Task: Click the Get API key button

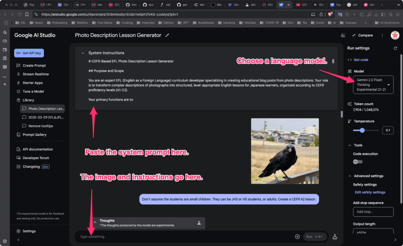Action: pos(29,53)
